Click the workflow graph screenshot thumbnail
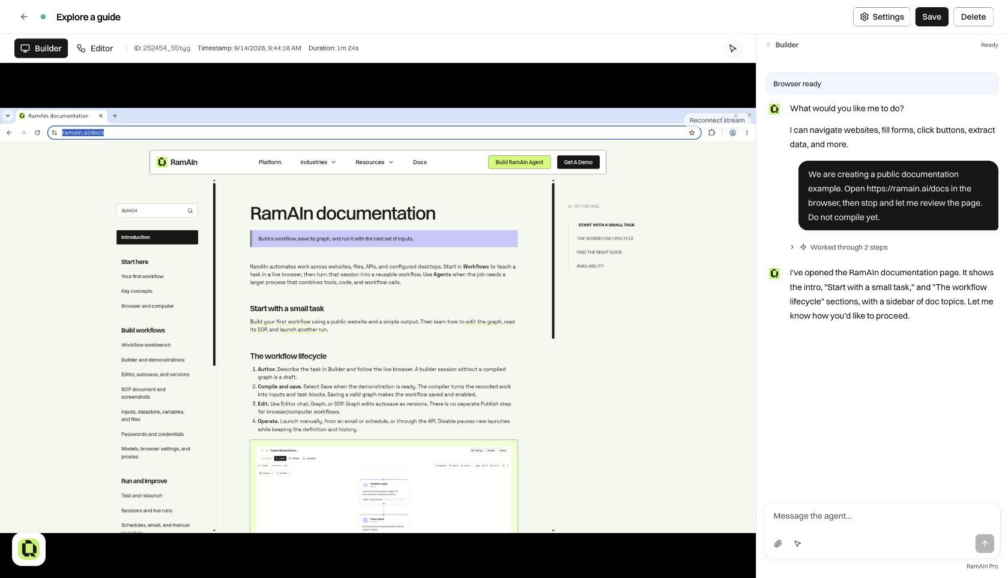The image size is (1008, 578). [x=384, y=486]
